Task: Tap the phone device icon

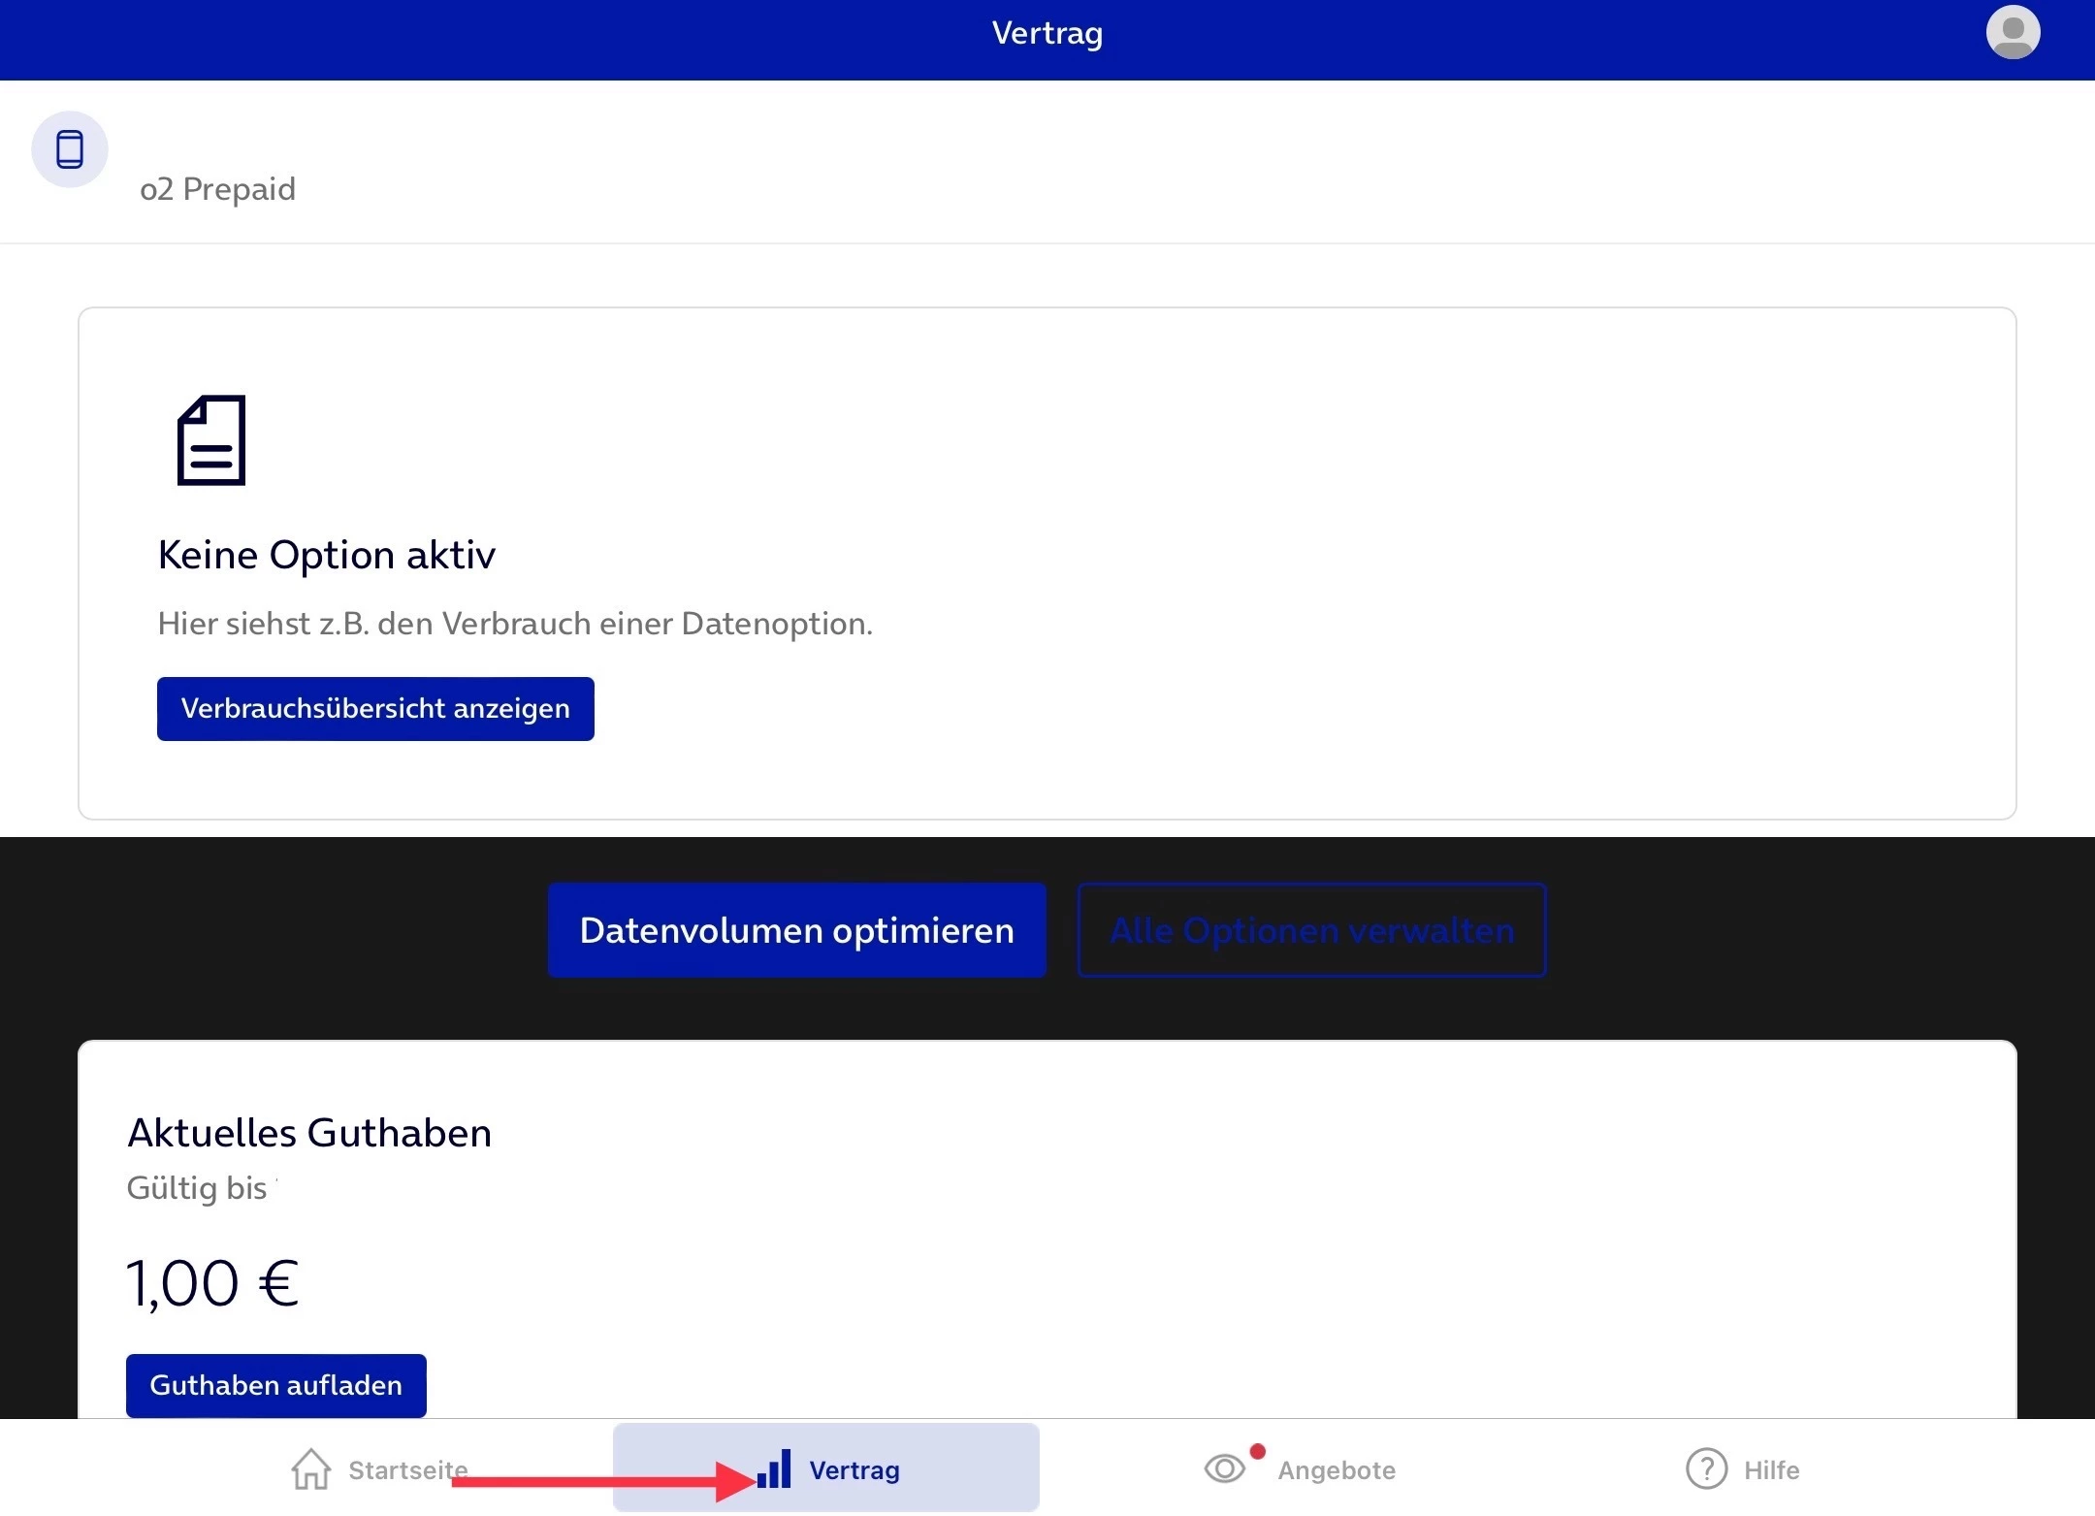Action: tap(70, 149)
